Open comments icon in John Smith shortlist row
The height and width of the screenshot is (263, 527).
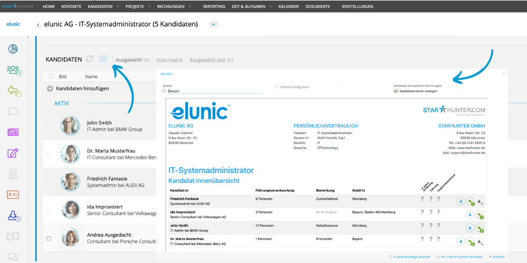point(480,228)
